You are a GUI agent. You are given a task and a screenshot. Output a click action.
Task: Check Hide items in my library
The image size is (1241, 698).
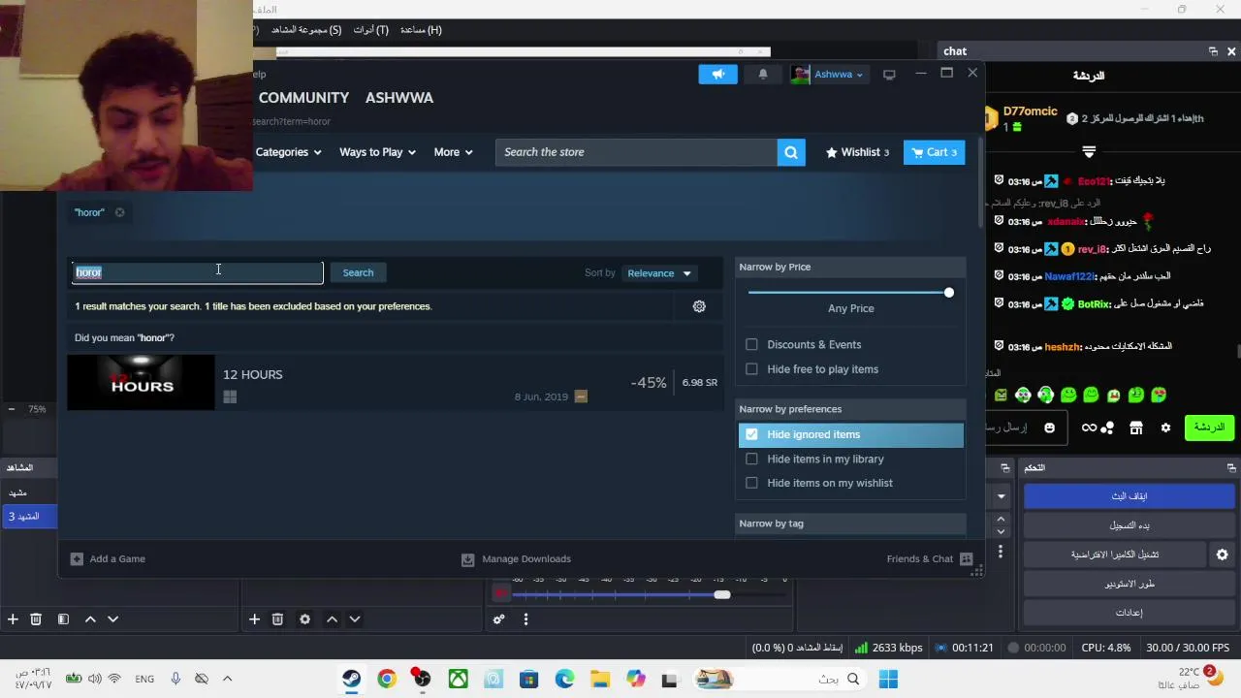point(751,459)
